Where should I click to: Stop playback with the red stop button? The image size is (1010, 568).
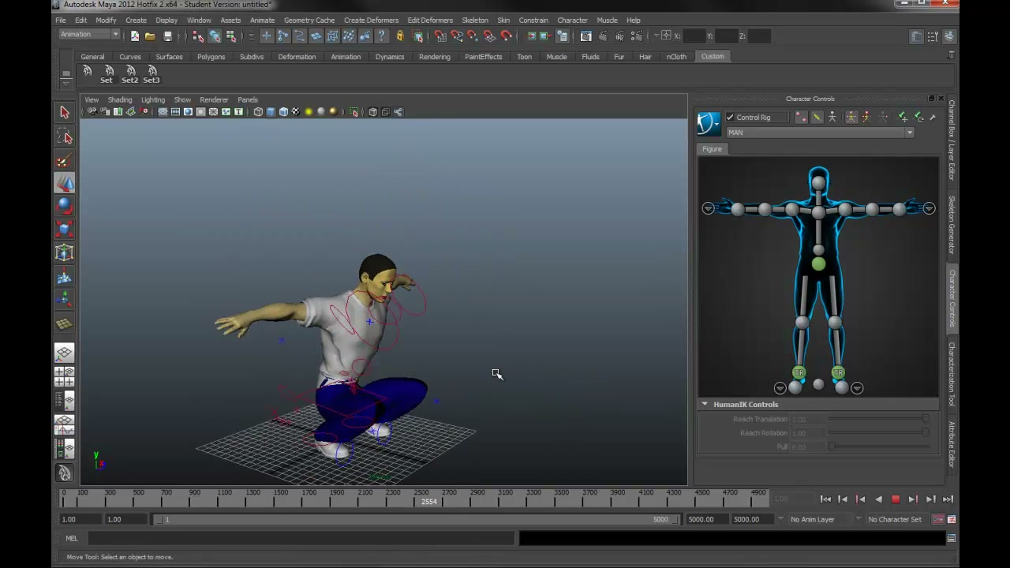tap(896, 499)
